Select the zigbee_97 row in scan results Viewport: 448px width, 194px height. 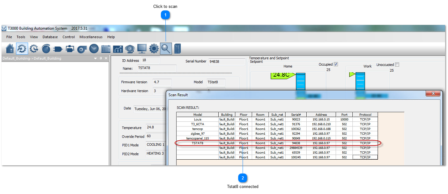tap(277, 134)
